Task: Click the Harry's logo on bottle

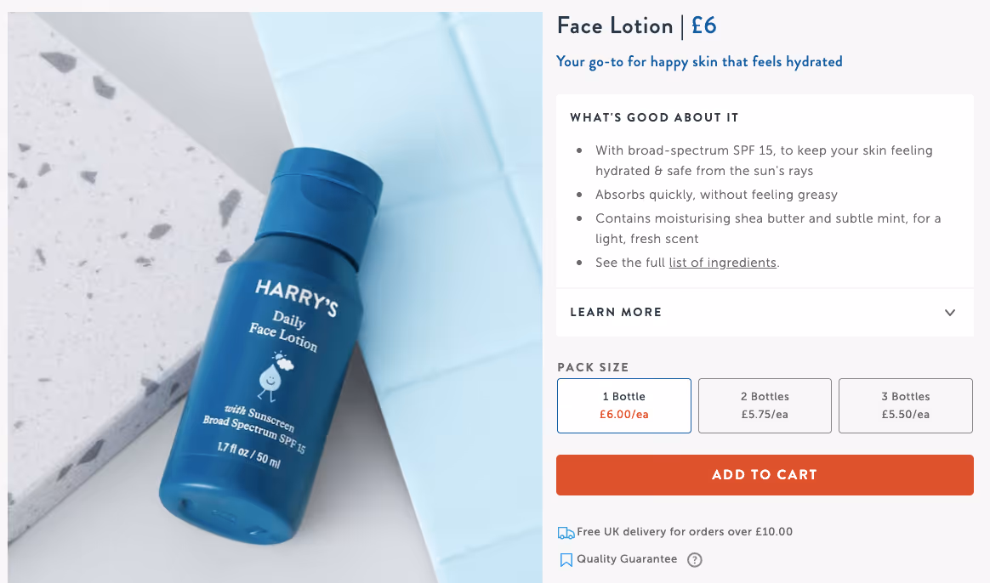Action: [297, 297]
